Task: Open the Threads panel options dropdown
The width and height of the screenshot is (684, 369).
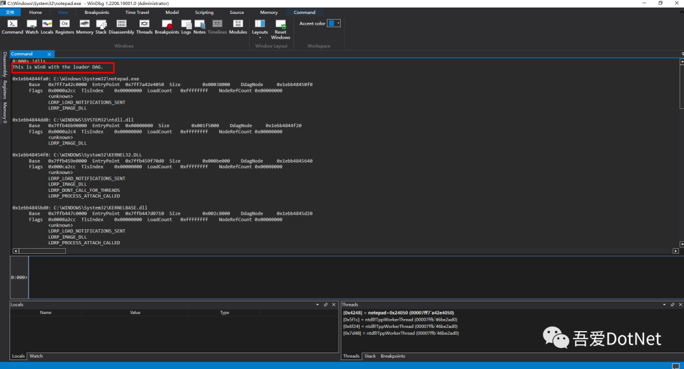Action: click(664, 305)
